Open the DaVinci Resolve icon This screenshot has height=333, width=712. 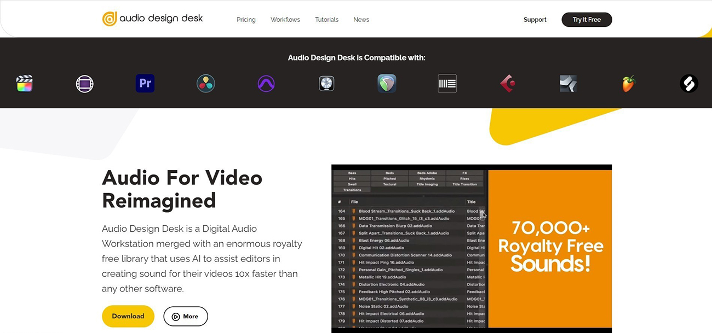click(206, 84)
